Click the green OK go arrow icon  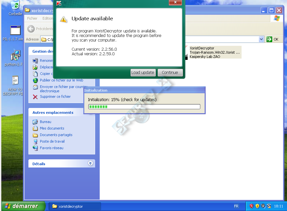tap(269, 39)
